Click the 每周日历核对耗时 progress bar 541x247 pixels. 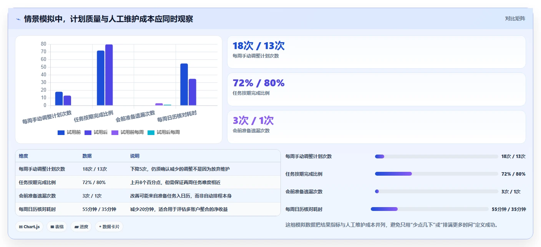pos(430,209)
